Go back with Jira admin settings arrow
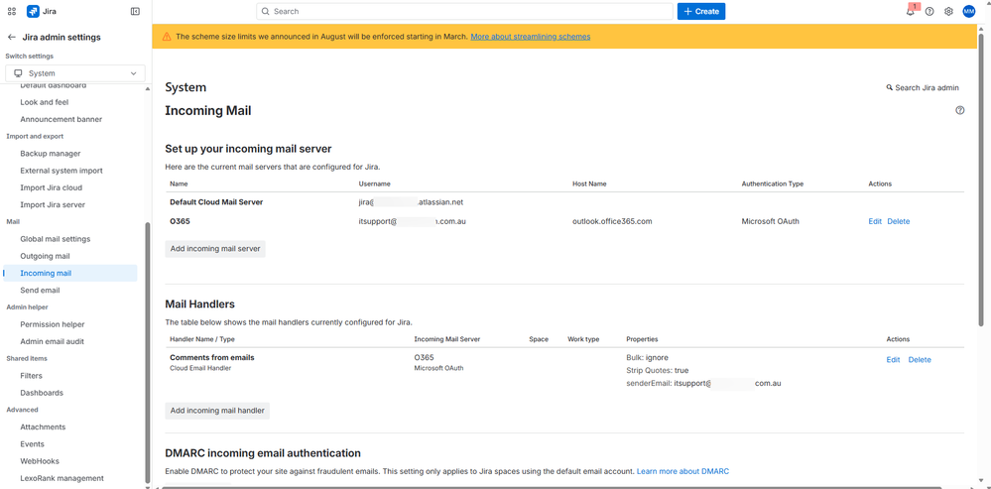 (x=11, y=38)
